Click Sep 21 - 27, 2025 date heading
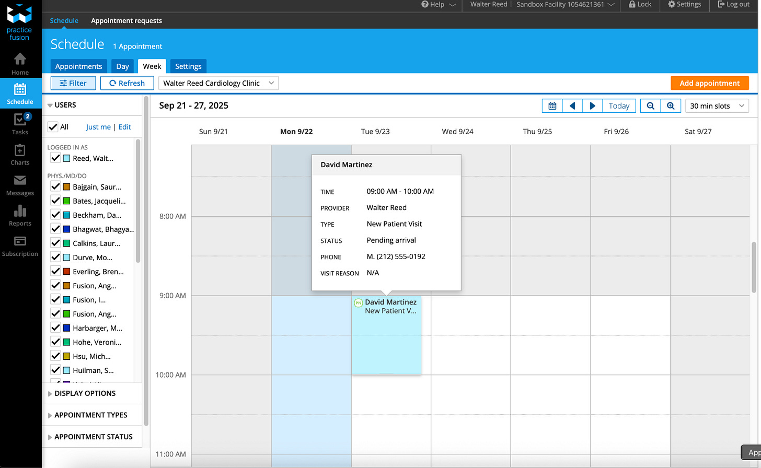The image size is (761, 468). (194, 106)
